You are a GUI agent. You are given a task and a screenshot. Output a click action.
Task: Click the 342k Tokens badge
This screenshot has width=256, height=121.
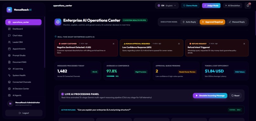coord(240,72)
